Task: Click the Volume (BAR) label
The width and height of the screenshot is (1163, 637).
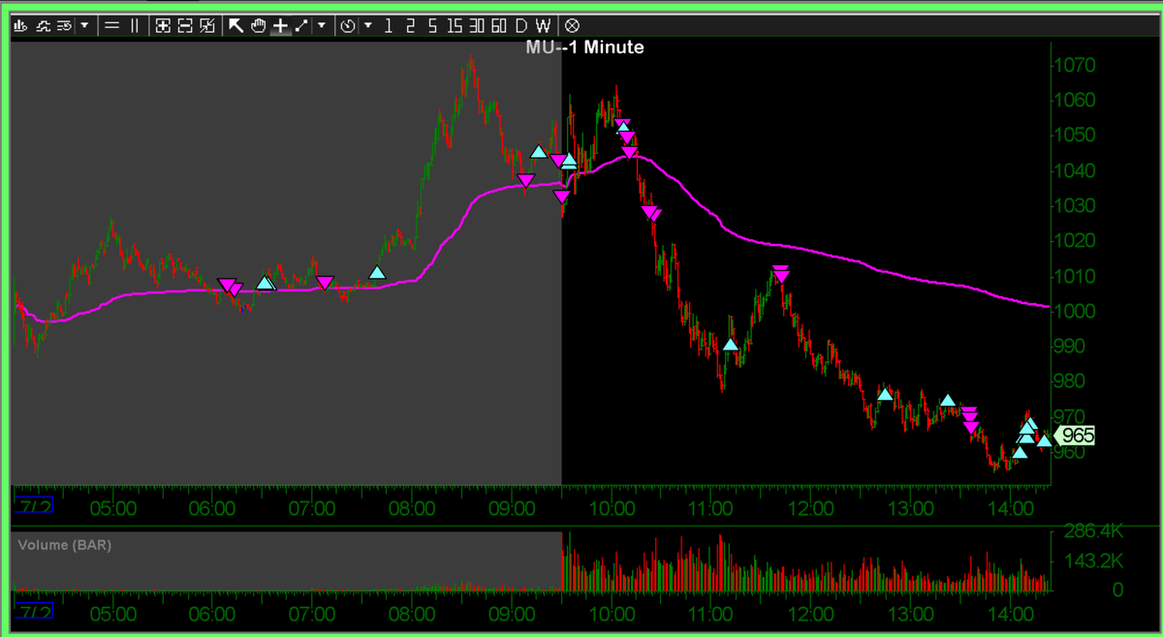Action: coord(64,545)
